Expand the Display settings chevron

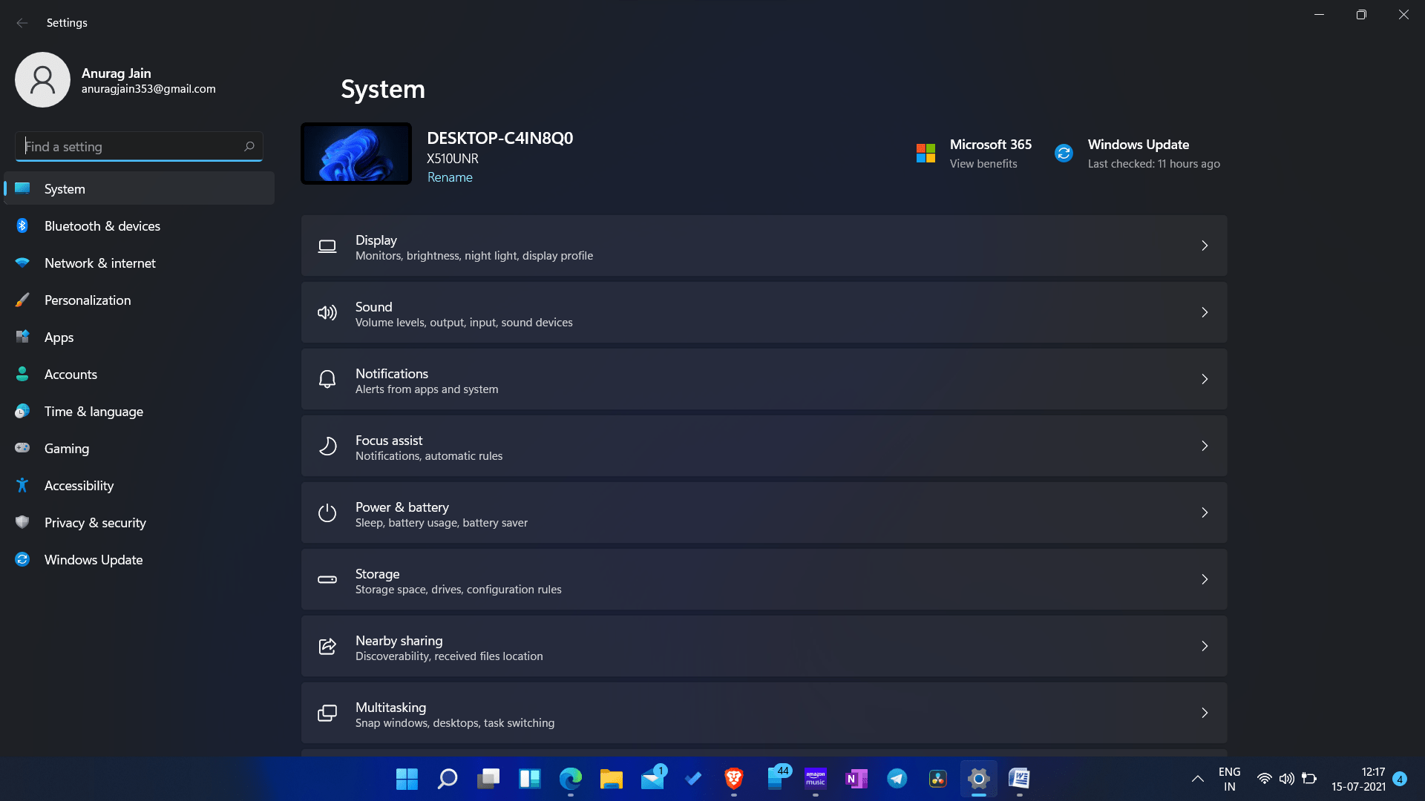pyautogui.click(x=1205, y=245)
